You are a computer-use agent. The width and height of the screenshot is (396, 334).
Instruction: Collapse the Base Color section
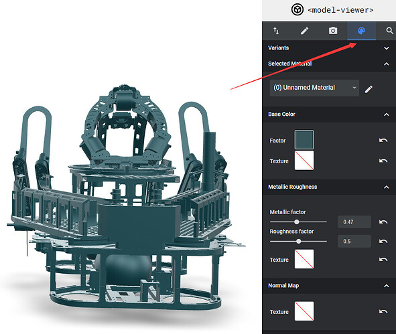point(386,114)
